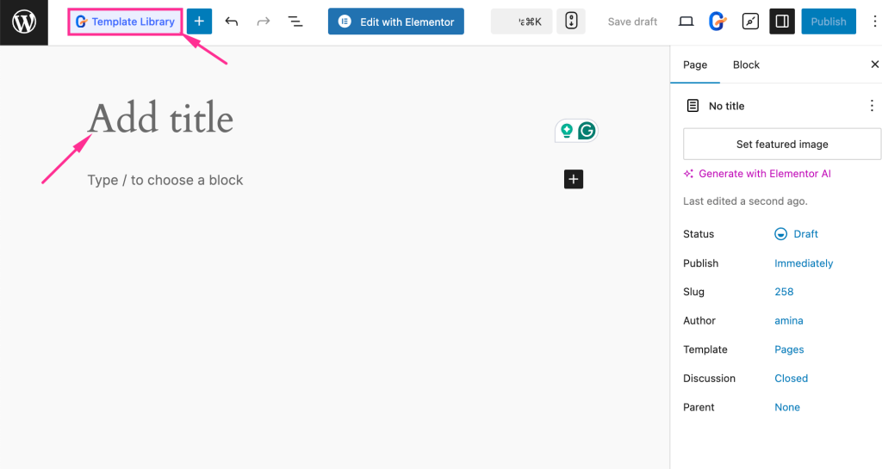This screenshot has width=882, height=469.
Task: Open the command palette ⌘K box
Action: (521, 22)
